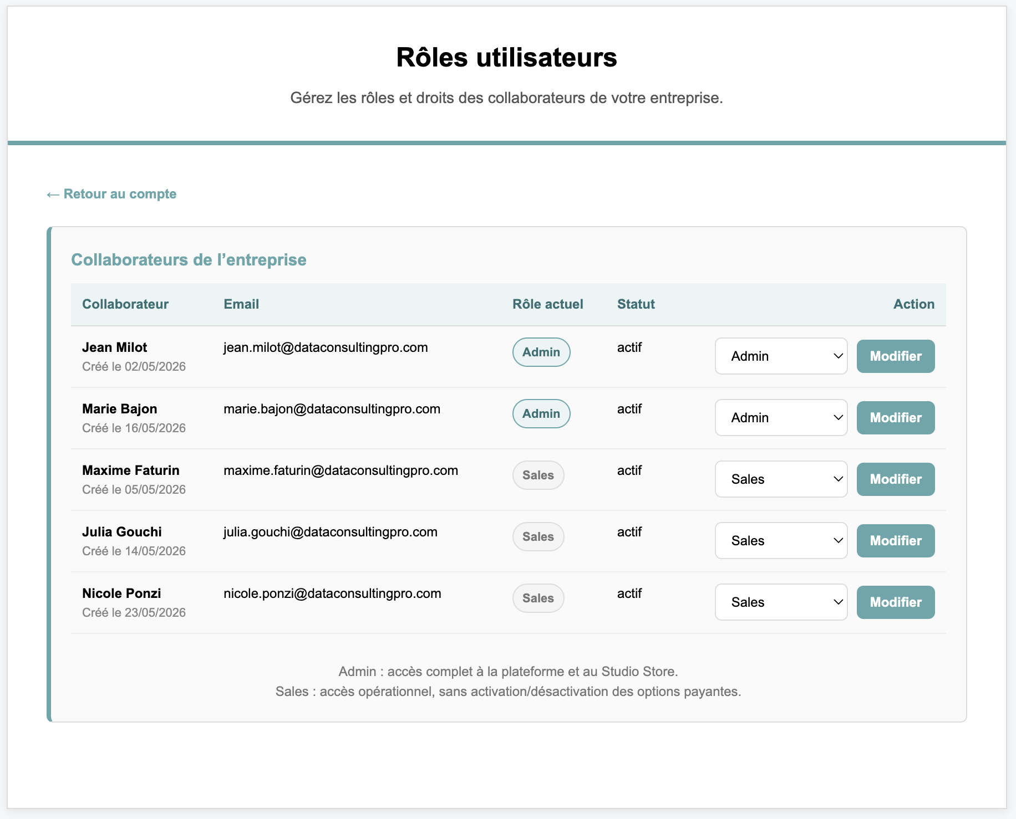Viewport: 1016px width, 819px height.
Task: Select email marie.bajon@dataconsultingpro.com
Action: [332, 409]
